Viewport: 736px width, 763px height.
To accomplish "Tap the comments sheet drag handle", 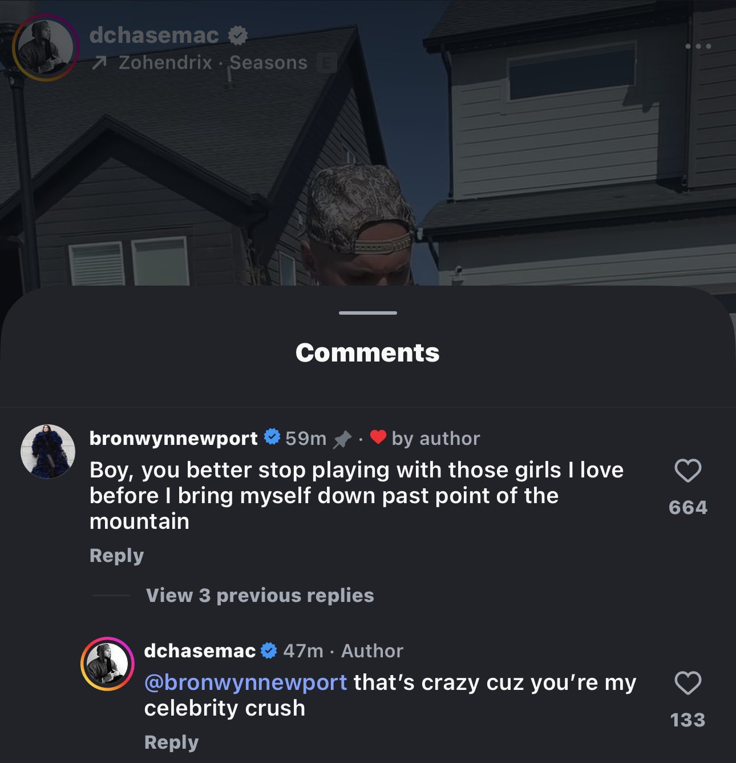I will point(367,313).
